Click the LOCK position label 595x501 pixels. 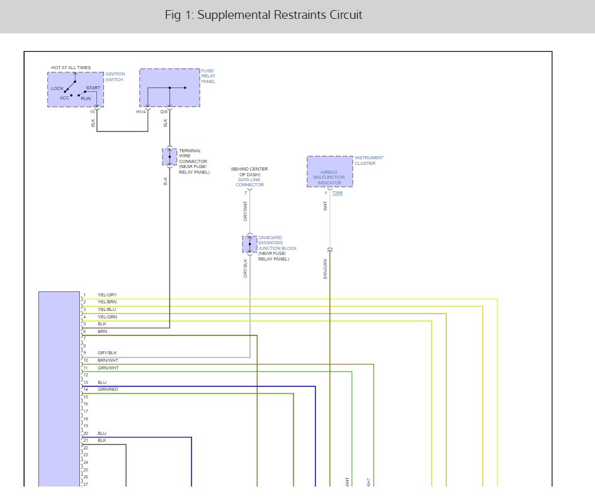point(57,88)
